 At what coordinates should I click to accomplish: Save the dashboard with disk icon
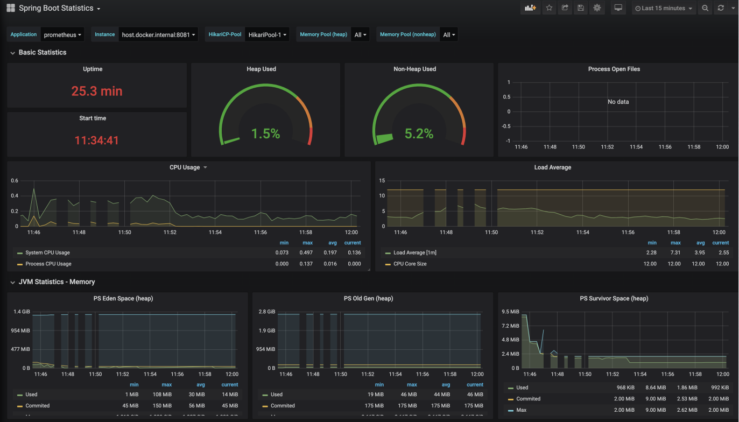tap(580, 8)
